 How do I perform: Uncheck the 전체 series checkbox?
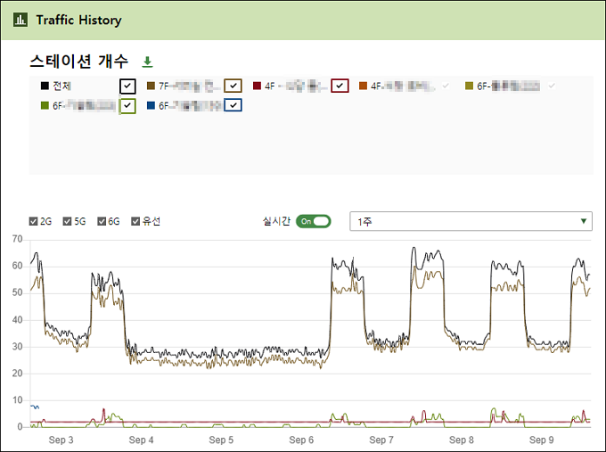pos(127,86)
